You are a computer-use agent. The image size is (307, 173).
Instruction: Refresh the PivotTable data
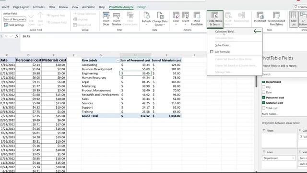146,17
